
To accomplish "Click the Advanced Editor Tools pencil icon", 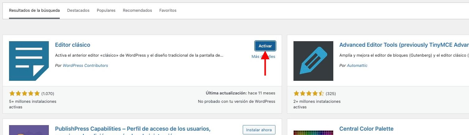I will coord(313,61).
